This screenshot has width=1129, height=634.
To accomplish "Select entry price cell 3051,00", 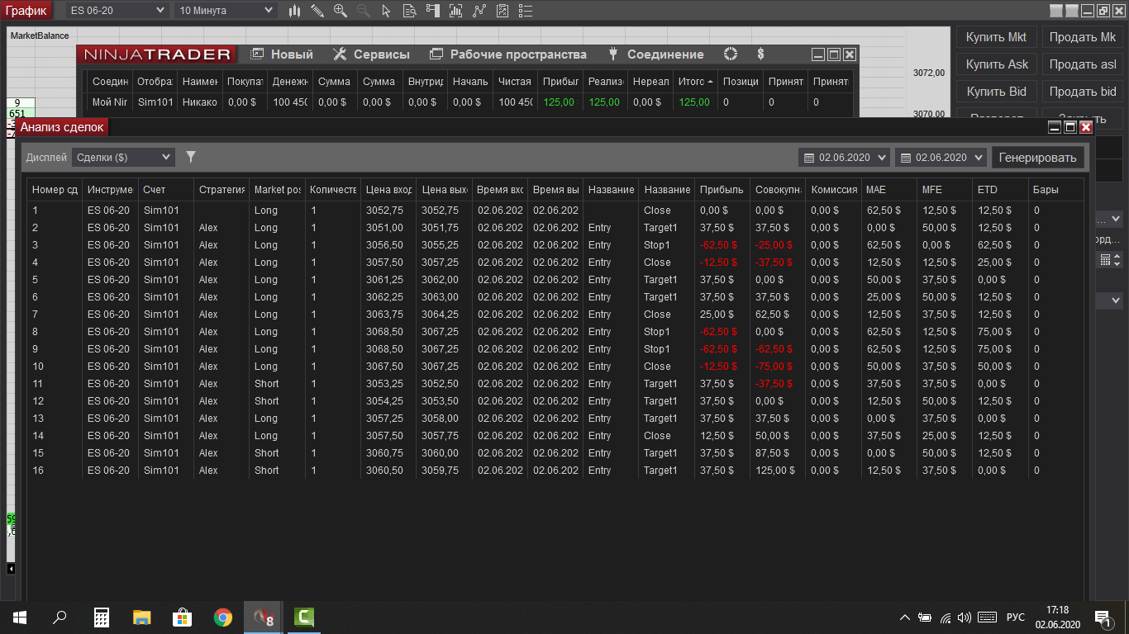I will pyautogui.click(x=388, y=228).
